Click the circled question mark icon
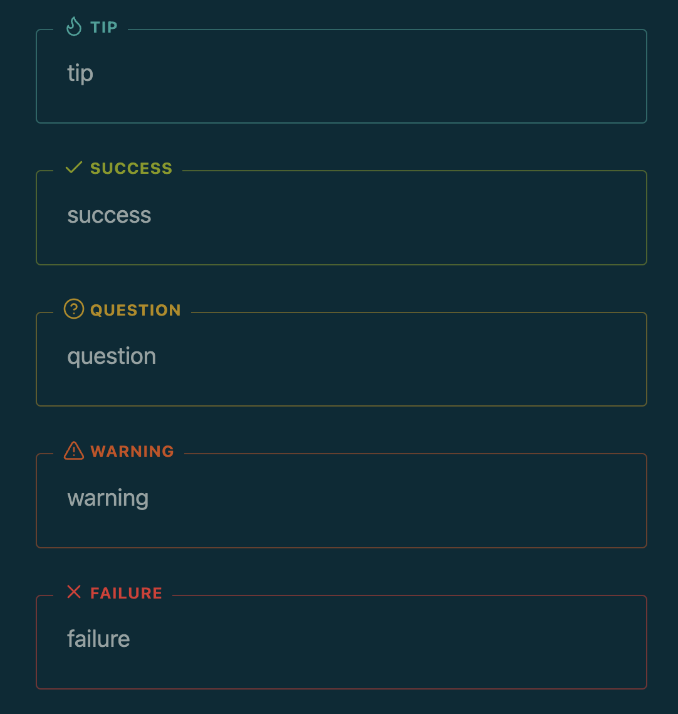678x714 pixels. click(74, 309)
